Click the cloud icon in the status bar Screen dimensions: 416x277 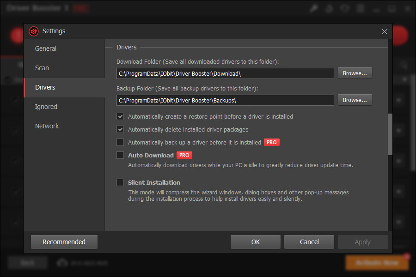pos(62,262)
